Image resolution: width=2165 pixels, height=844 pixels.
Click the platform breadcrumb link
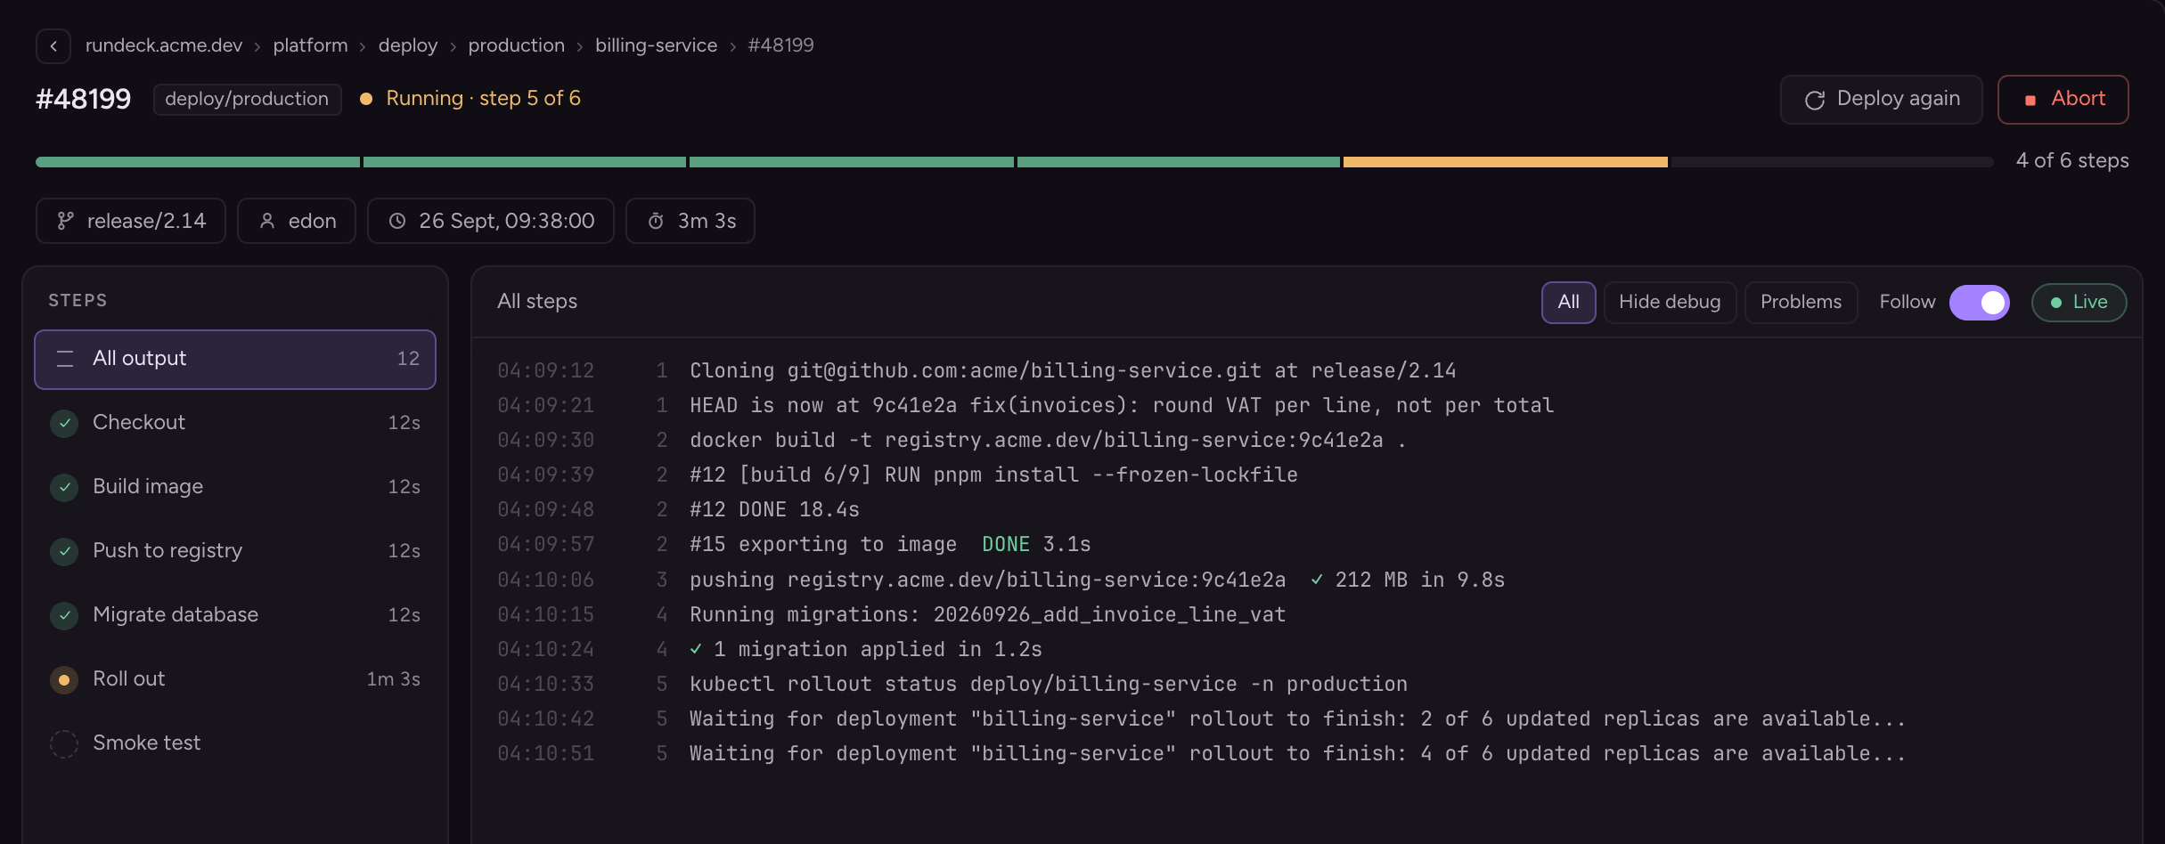point(310,45)
